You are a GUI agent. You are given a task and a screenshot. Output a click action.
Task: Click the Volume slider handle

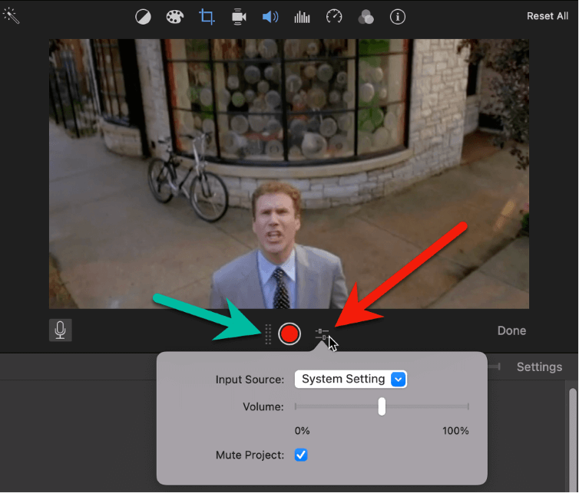(x=382, y=406)
